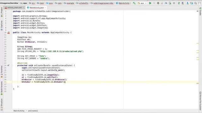This screenshot has width=202, height=113.
Task: Open the AVD Manager icon
Action: (x=183, y=3)
